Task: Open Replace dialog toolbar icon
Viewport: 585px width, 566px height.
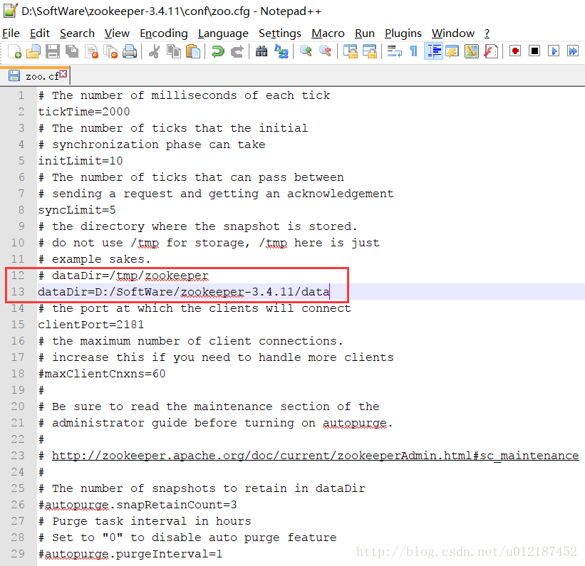Action: tap(281, 51)
